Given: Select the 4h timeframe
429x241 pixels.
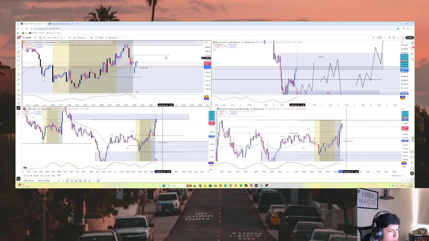Looking at the screenshot, I should [56, 37].
